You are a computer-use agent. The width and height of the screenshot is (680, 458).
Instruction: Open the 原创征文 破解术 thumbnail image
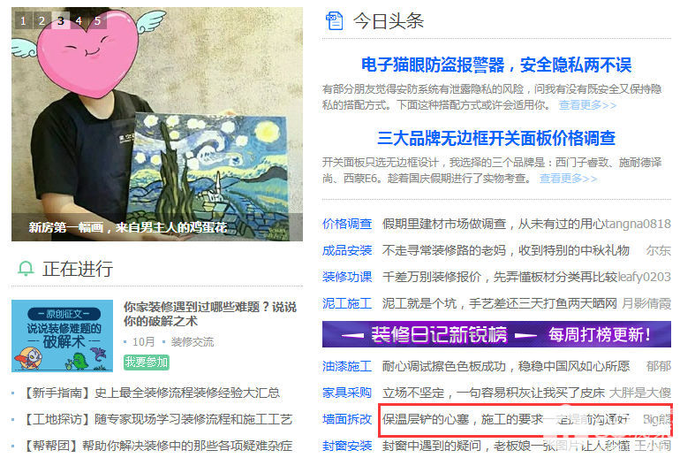[62, 336]
